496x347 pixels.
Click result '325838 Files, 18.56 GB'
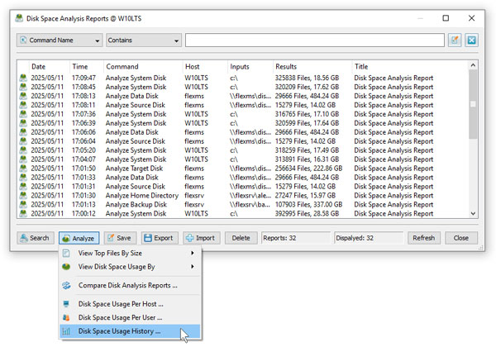coord(307,78)
